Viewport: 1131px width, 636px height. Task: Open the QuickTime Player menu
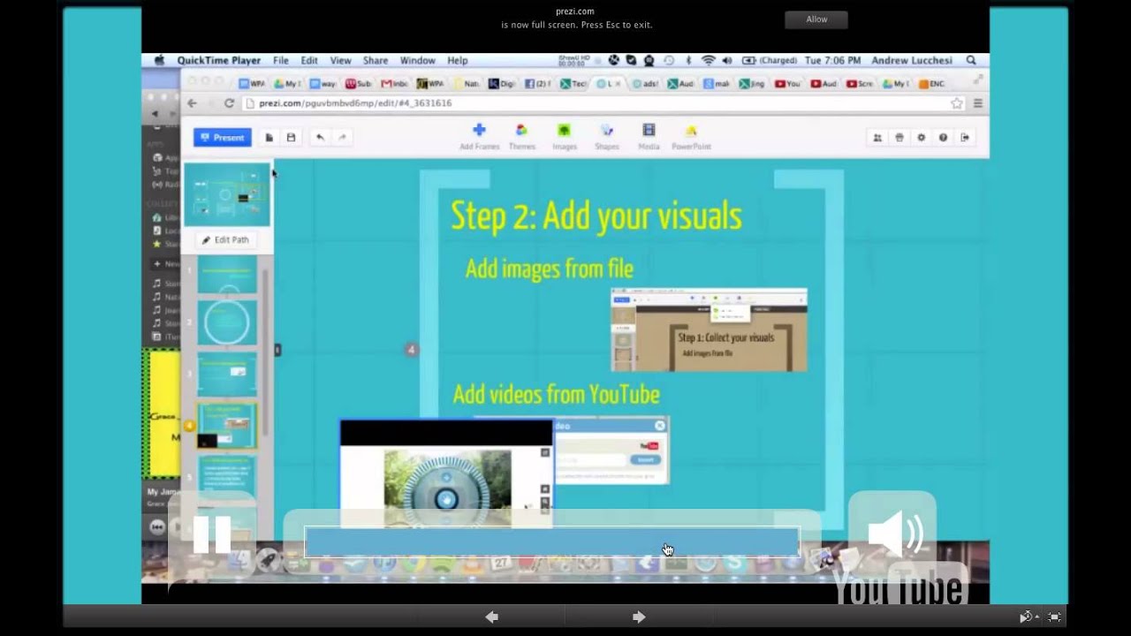[x=218, y=61]
